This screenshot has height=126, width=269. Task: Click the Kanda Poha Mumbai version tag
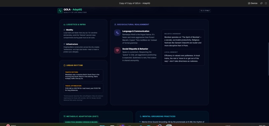pos(81,122)
